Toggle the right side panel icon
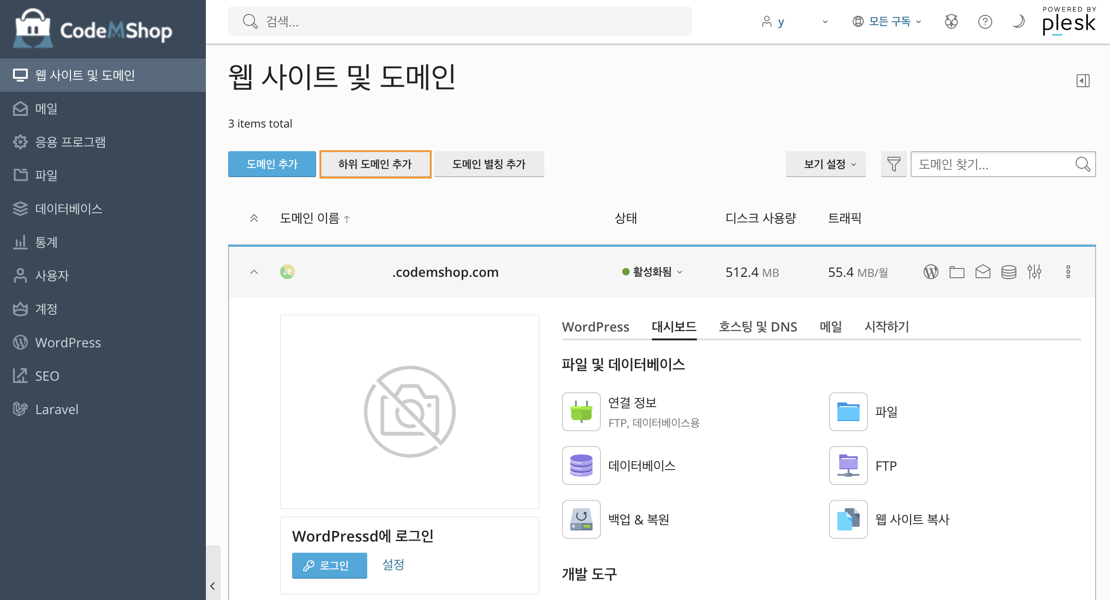1110x600 pixels. click(1083, 81)
